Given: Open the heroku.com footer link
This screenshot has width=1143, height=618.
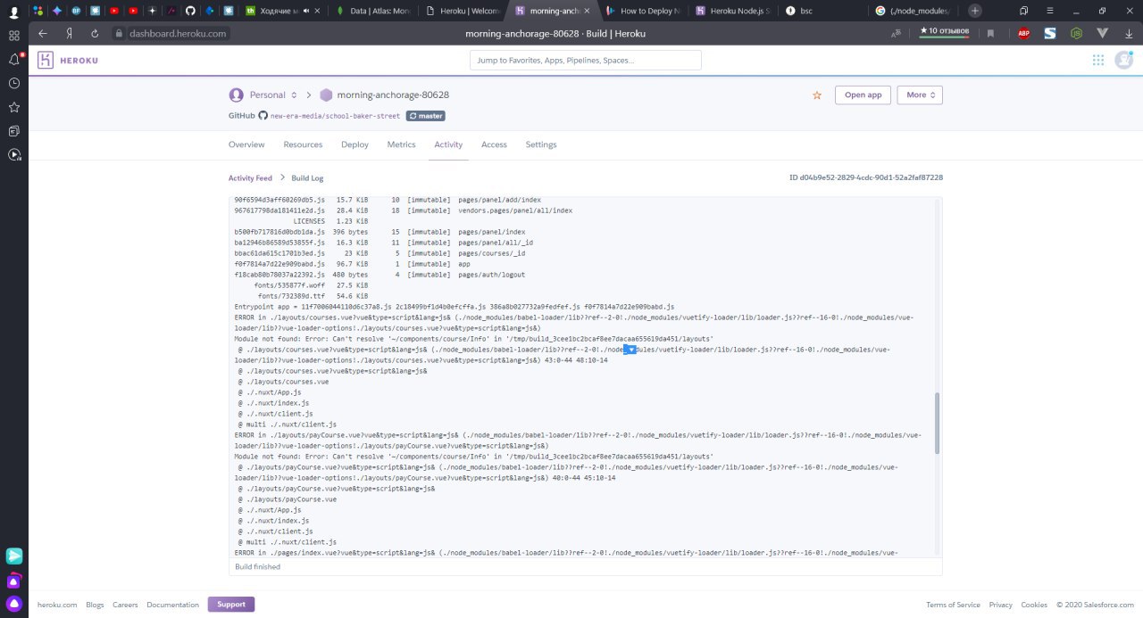Looking at the screenshot, I should pyautogui.click(x=57, y=605).
